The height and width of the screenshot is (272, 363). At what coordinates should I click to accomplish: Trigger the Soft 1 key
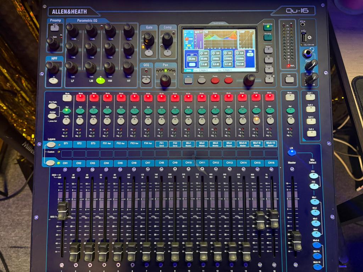tap(310, 97)
